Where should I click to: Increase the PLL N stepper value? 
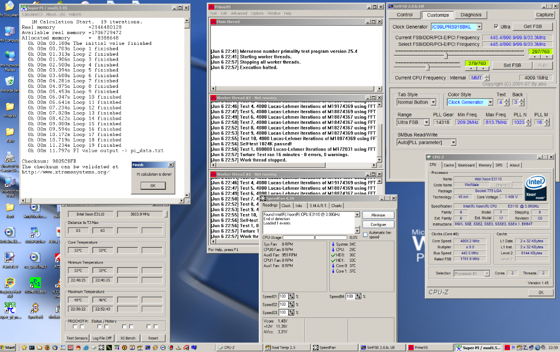(528, 121)
